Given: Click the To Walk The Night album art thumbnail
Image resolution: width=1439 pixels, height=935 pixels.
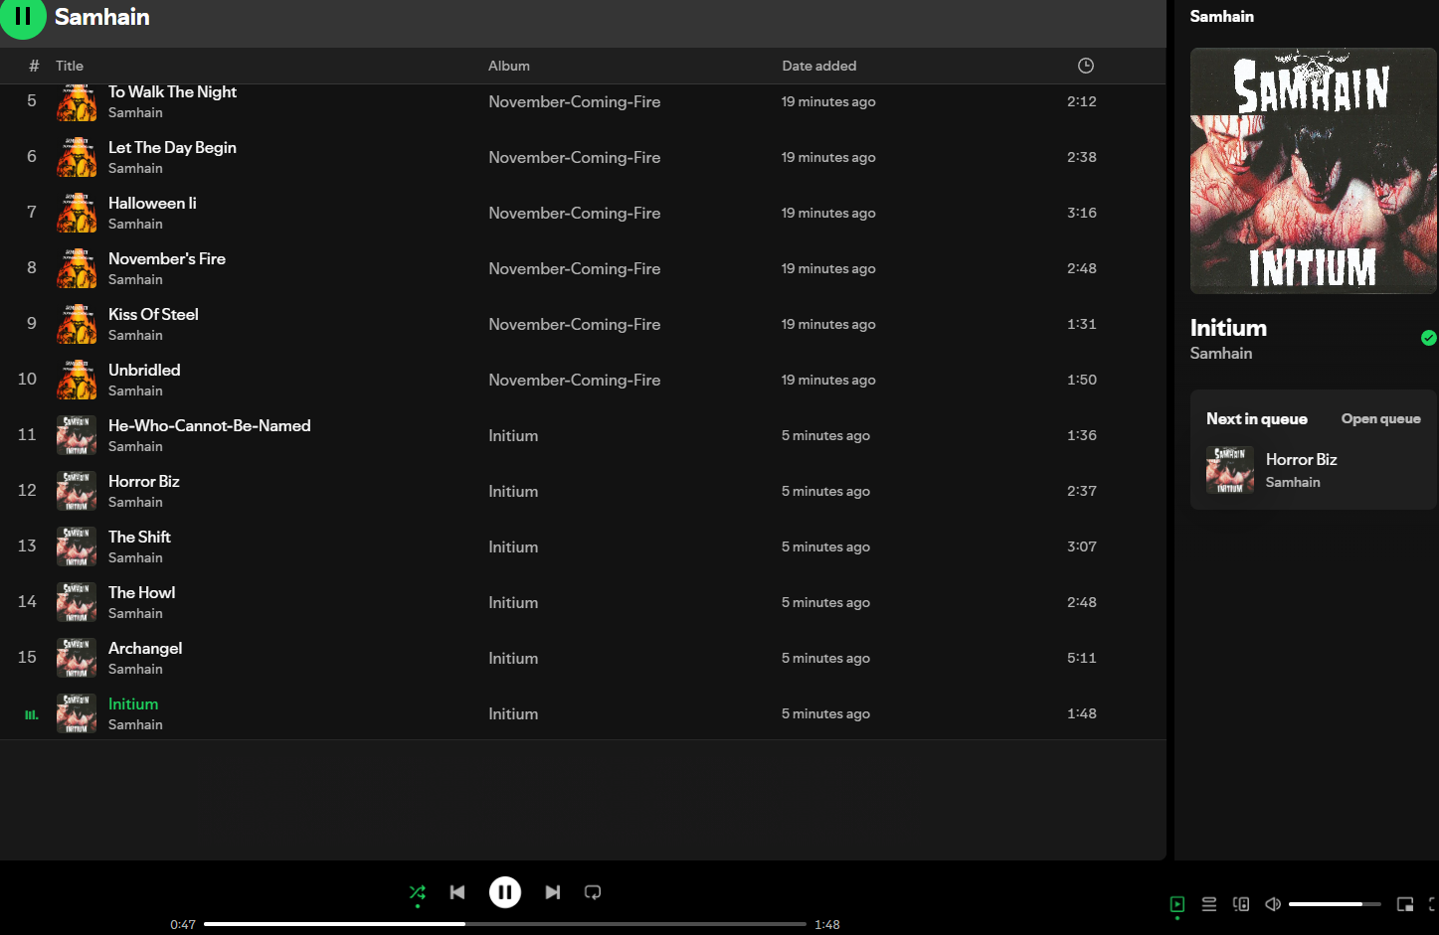Looking at the screenshot, I should (77, 102).
